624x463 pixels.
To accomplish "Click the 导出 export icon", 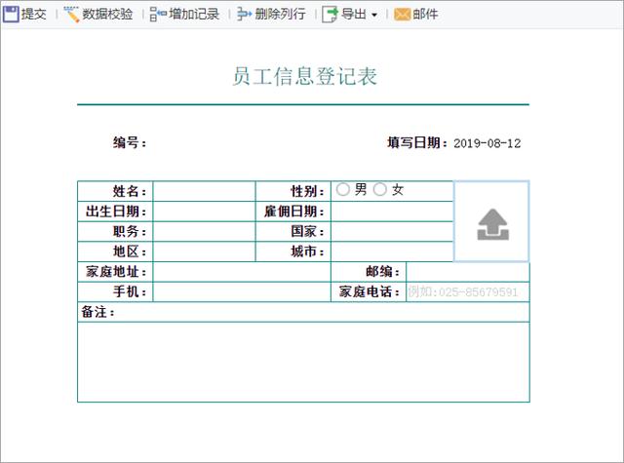I will (x=330, y=15).
